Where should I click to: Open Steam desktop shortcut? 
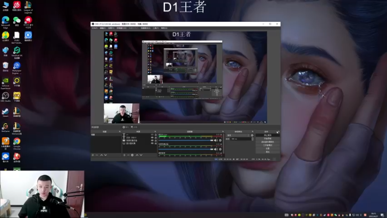[x=5, y=112]
